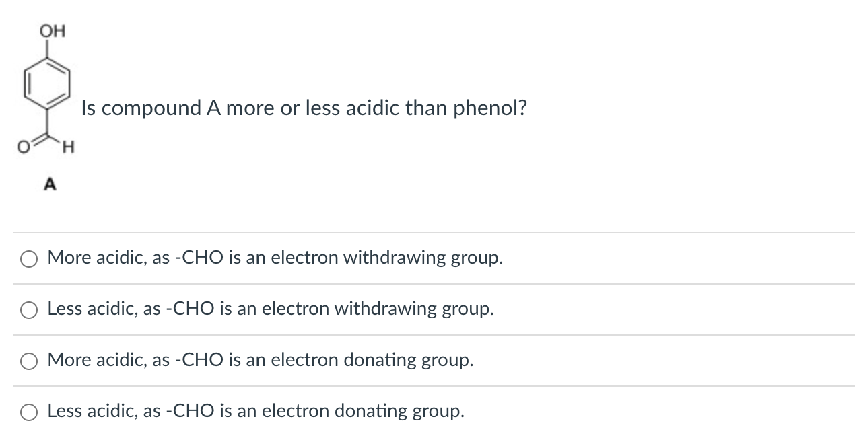Select radio for Less acidic, electron withdrawing

coord(29,310)
